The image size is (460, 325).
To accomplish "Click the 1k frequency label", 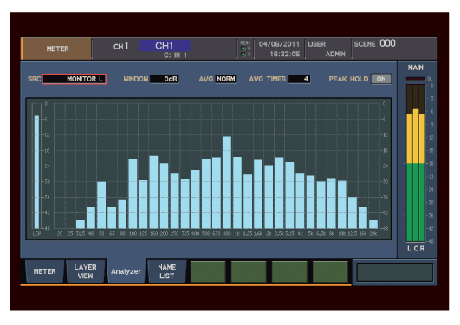I will point(237,234).
